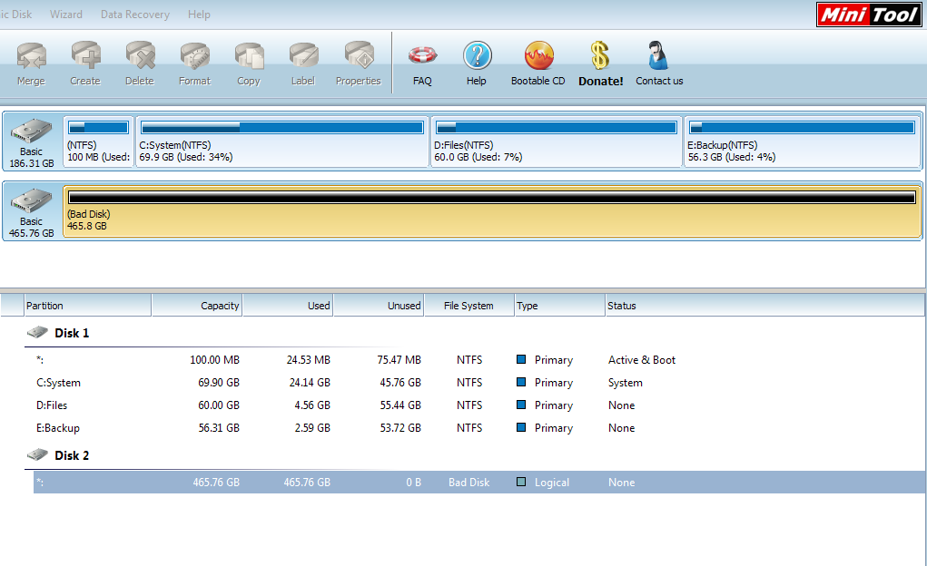The image size is (927, 566).
Task: Open the Wizard menu
Action: (66, 15)
